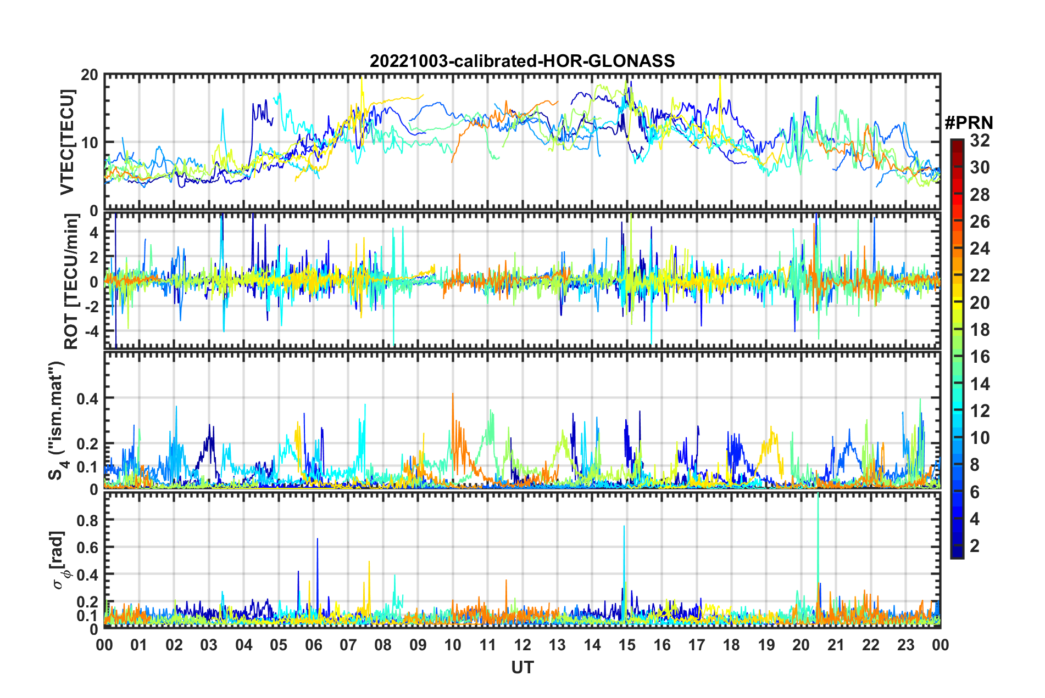Click colorbar tick label 24
Viewport: 1045px width, 698px height.
point(979,249)
